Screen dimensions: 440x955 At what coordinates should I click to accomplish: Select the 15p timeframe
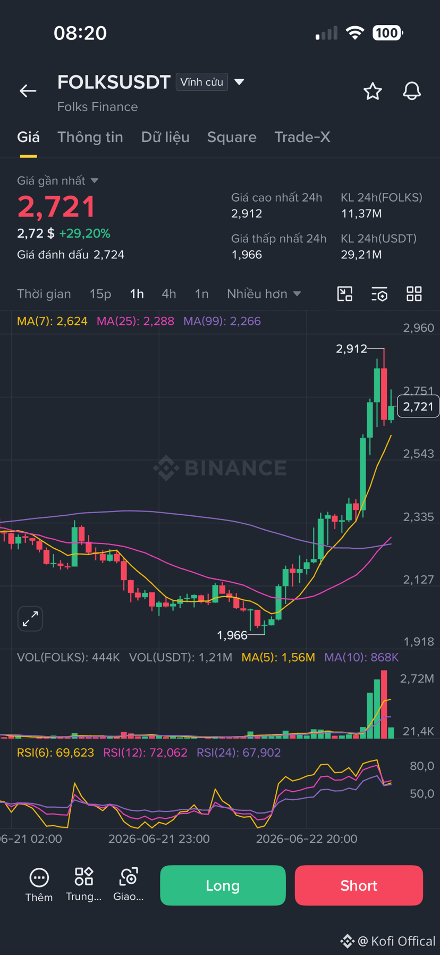coord(100,294)
